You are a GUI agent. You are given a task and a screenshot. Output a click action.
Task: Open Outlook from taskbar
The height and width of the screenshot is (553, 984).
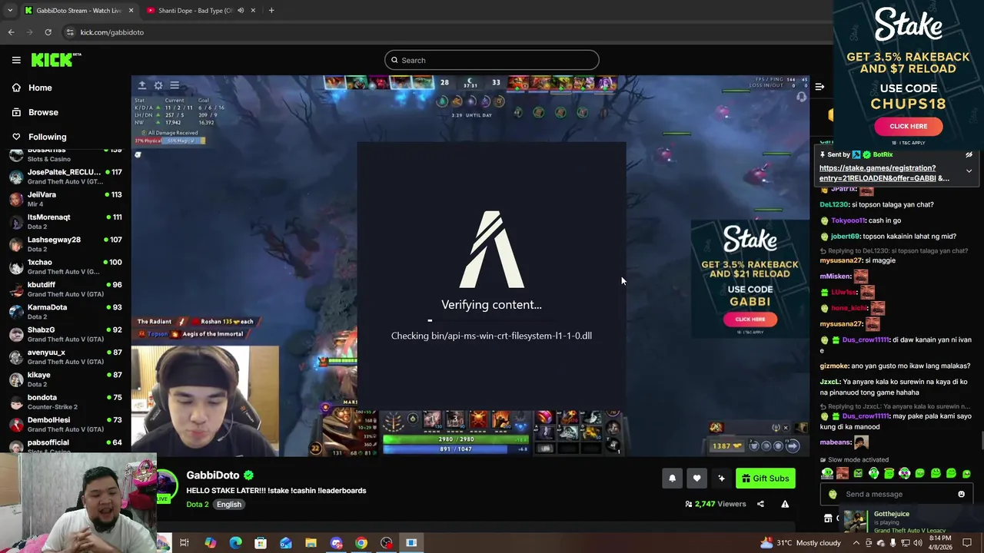[x=286, y=543]
